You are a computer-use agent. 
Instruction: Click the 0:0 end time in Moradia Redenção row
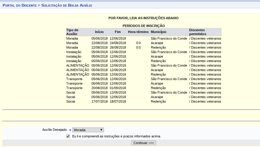click(x=138, y=47)
